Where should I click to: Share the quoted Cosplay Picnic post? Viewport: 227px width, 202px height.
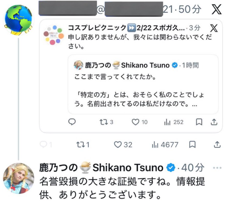coord(214,122)
